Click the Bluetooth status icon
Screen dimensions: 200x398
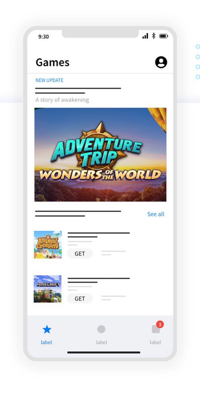[x=154, y=36]
